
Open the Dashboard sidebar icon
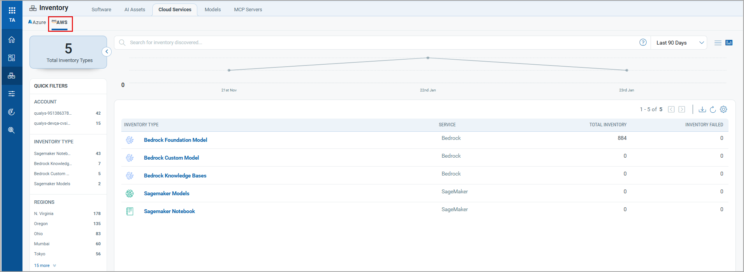pos(12,58)
